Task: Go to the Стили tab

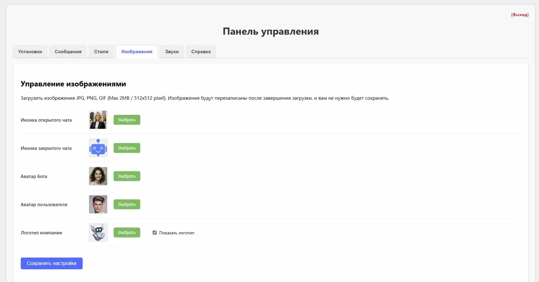Action: (x=101, y=52)
